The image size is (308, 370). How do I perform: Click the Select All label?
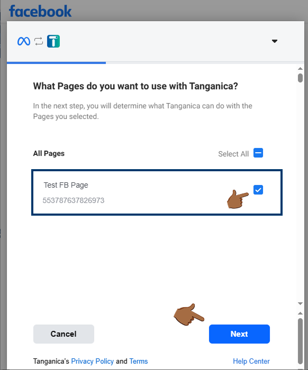coord(233,154)
